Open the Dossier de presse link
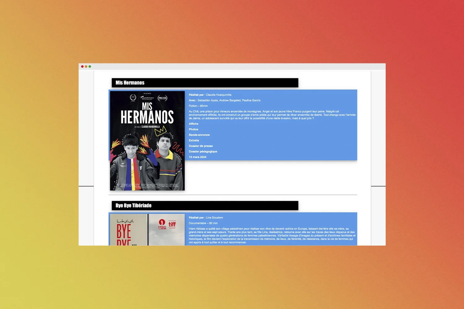 pyautogui.click(x=201, y=146)
